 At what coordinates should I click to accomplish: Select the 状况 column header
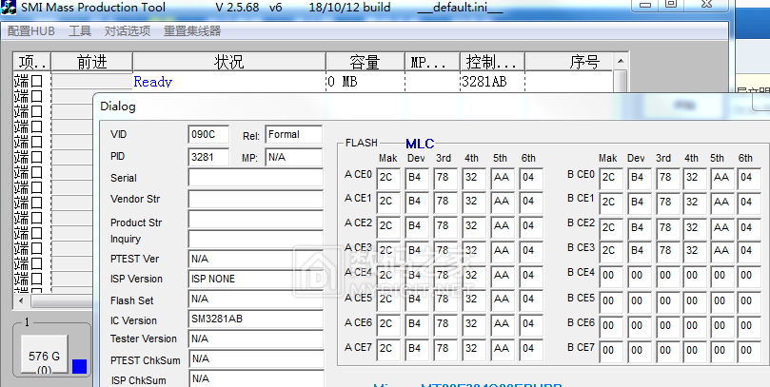coord(228,63)
